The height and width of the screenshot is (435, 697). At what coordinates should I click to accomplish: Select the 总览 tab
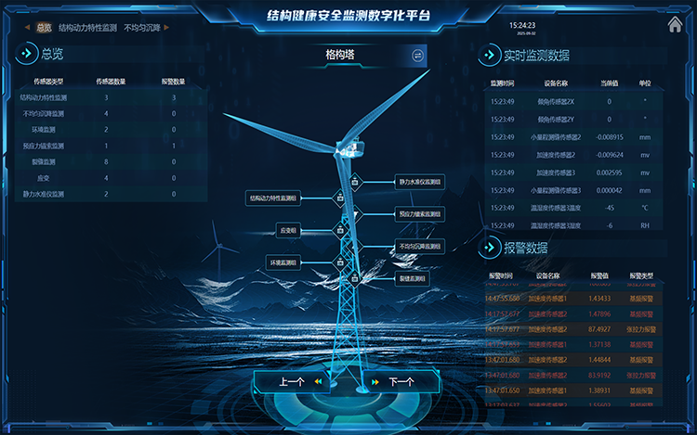44,28
